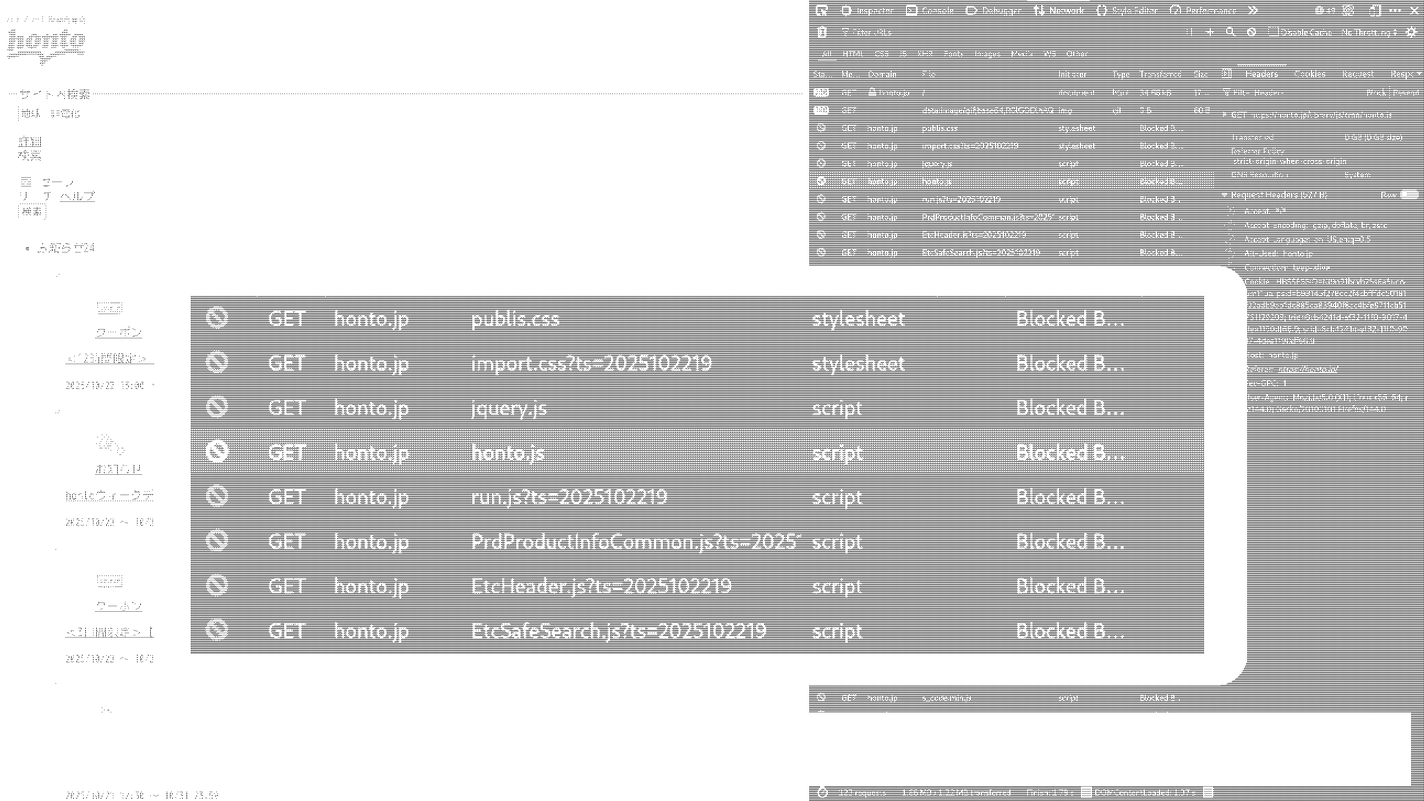Open the Headers tab in details
Screen dimensions: 1424x801
click(1262, 74)
